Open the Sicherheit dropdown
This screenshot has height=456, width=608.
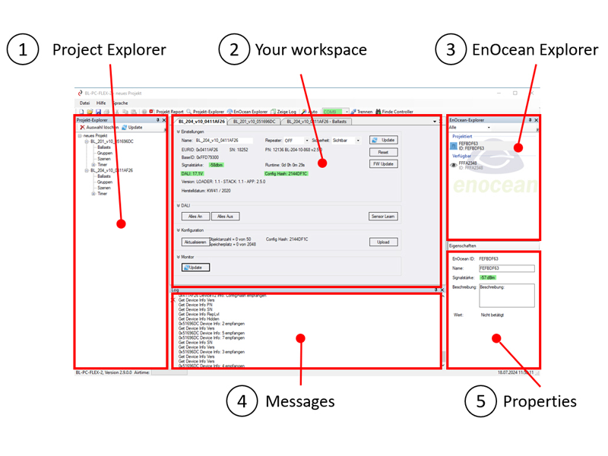pyautogui.click(x=356, y=141)
